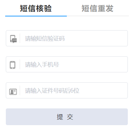Click the mobile phone icon
The image size is (133, 129).
[x=13, y=65]
